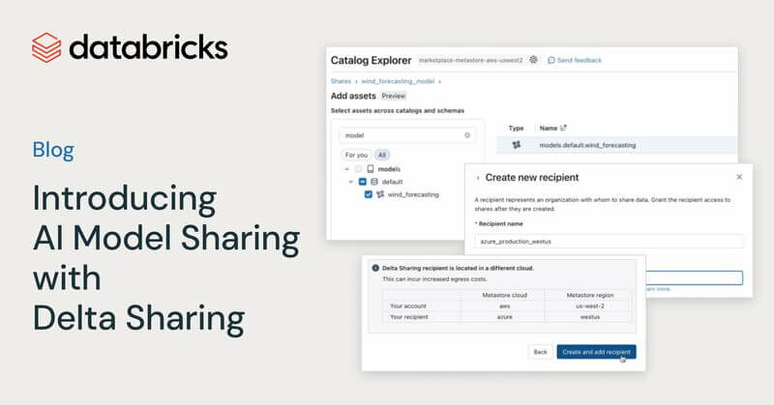Click the model search field
Viewport: 774px width, 405px height.
point(407,135)
